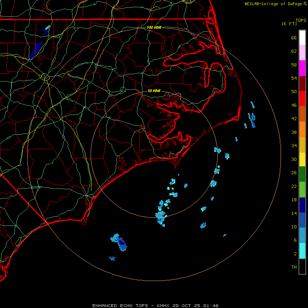308x308 pixels.
Task: Choose the light green legend swatch
Action: [302, 190]
